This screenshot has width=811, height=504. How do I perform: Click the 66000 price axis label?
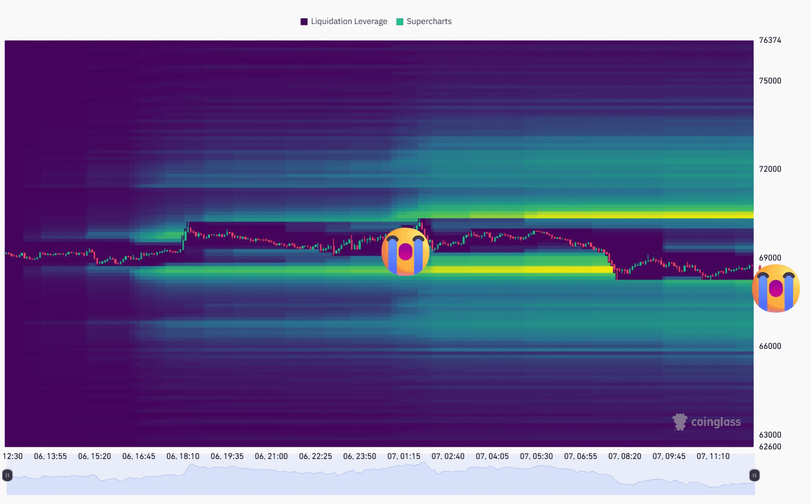click(770, 346)
